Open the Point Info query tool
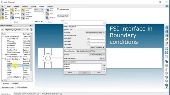The width and height of the screenshot is (170, 95). click(47, 10)
